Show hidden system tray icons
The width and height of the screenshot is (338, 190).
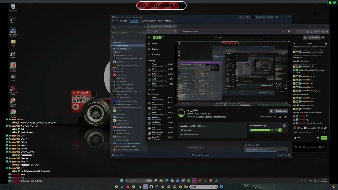(301, 181)
